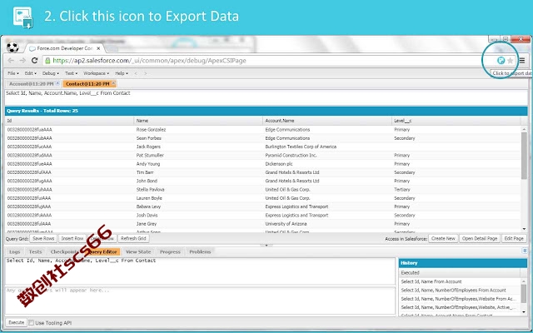
Task: Click the green padlock security icon
Action: [47, 61]
